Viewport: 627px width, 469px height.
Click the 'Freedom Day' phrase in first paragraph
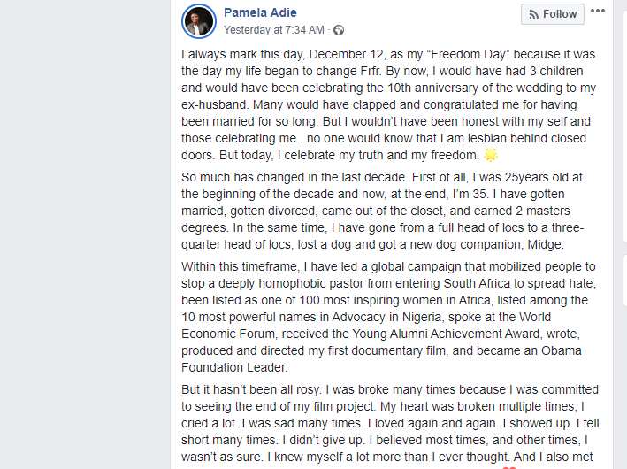(468, 54)
